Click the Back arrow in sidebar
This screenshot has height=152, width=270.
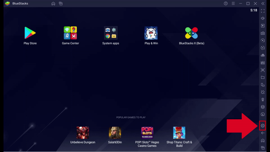(x=263, y=133)
